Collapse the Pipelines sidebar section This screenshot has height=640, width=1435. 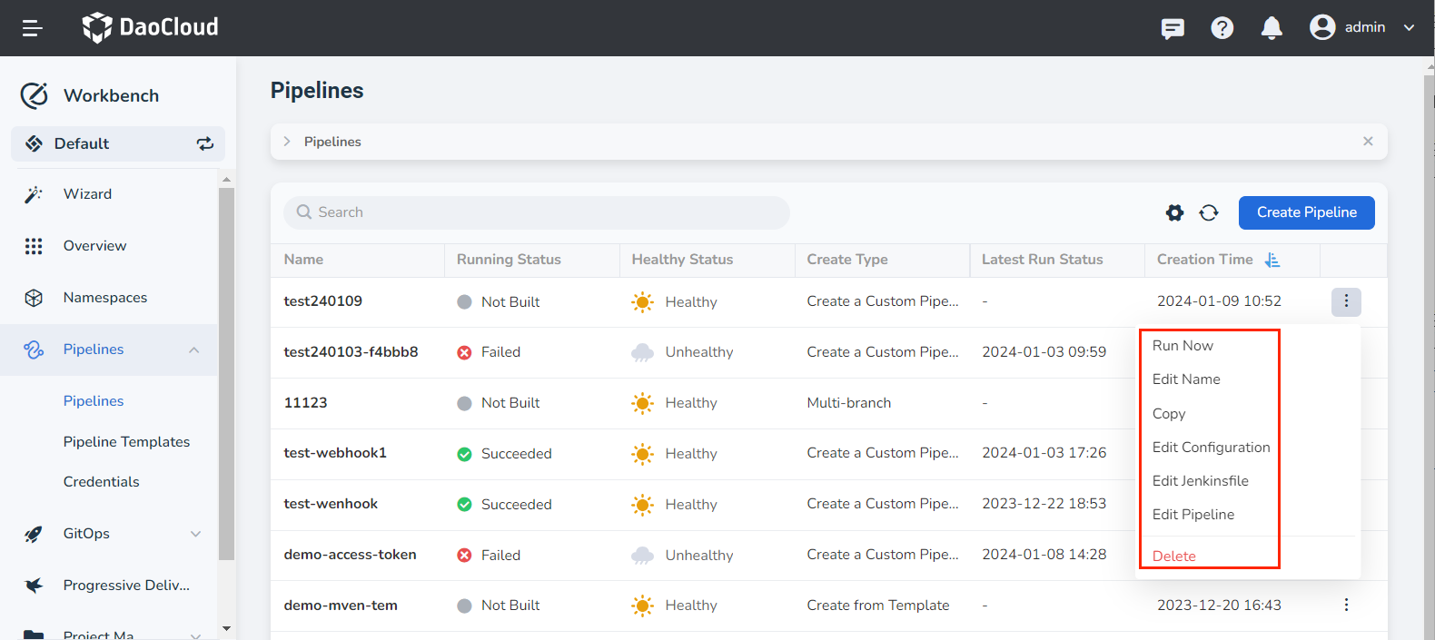(194, 350)
